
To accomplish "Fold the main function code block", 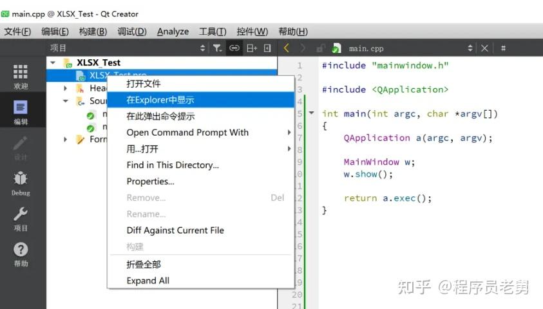I will click(312, 113).
